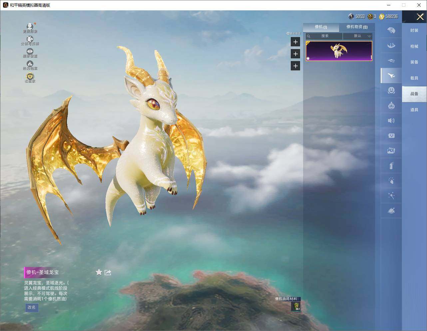Select the parachute category icon
This screenshot has height=331, width=427.
point(391,30)
